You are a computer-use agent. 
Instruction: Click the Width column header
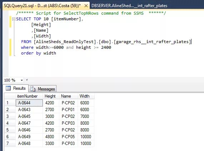tap(86, 96)
